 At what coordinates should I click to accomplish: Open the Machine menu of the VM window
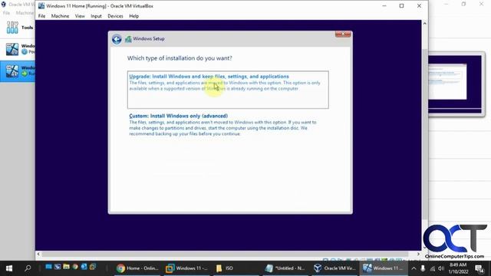[60, 16]
